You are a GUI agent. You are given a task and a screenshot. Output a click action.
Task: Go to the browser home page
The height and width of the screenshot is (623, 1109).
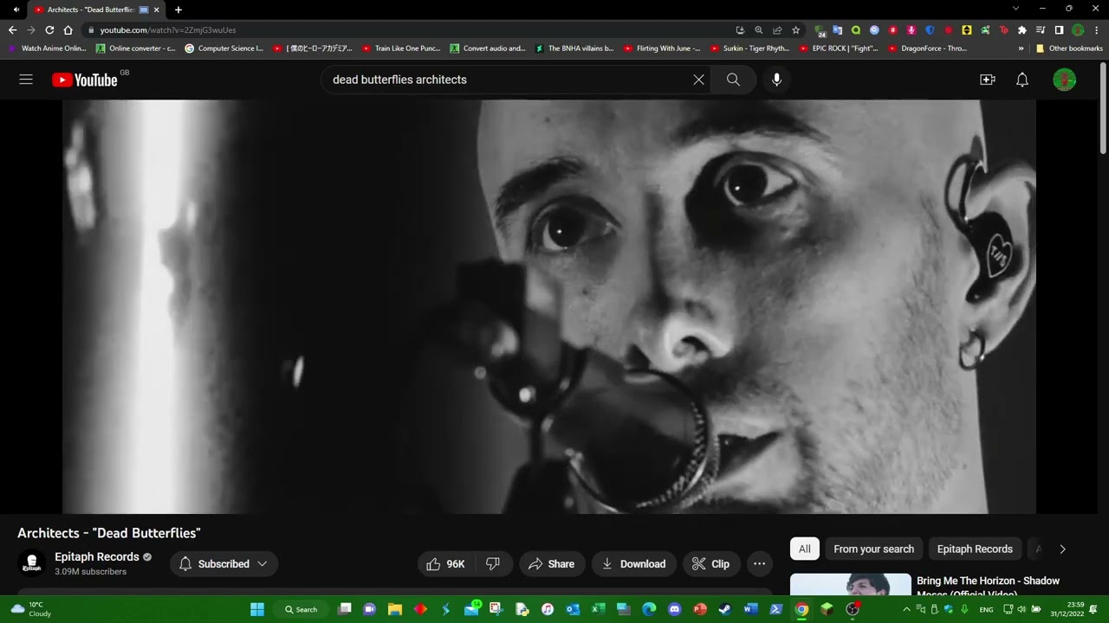click(68, 29)
